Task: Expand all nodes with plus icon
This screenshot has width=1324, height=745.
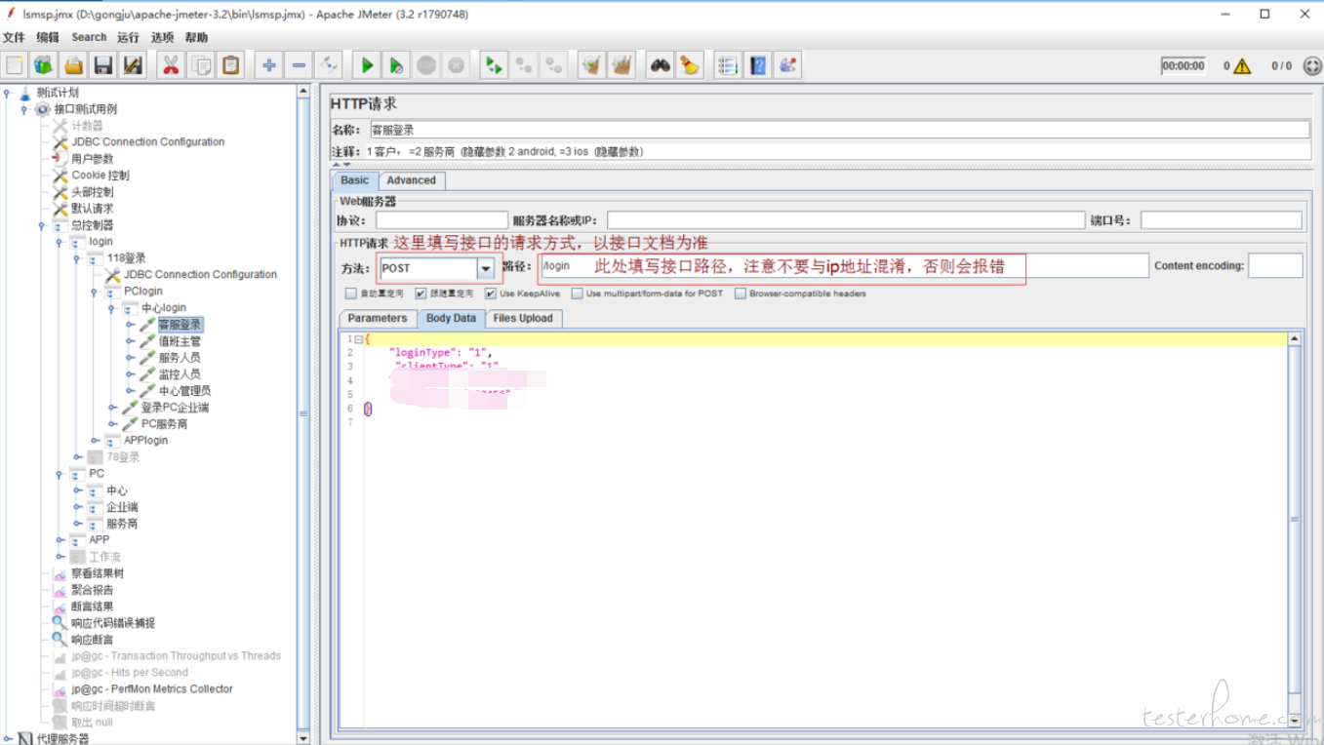Action: (x=268, y=65)
